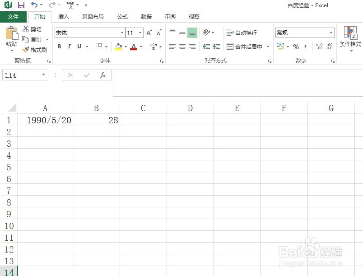Select cell B1 containing 28
This screenshot has width=363, height=276.
click(96, 120)
